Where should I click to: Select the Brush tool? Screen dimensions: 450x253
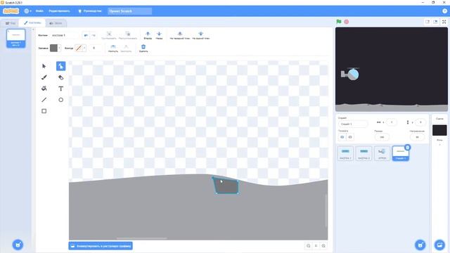(x=44, y=77)
